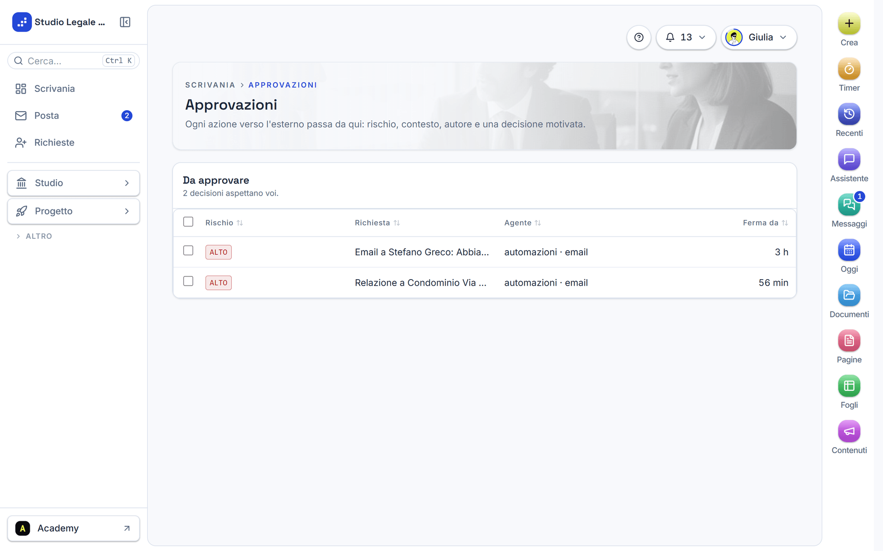883x551 pixels.
Task: Click Giulia's avatar picture
Action: (734, 37)
